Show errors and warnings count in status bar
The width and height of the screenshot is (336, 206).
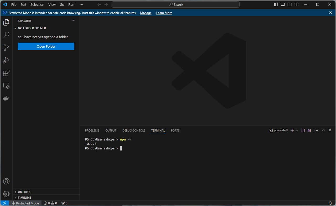click(50, 203)
